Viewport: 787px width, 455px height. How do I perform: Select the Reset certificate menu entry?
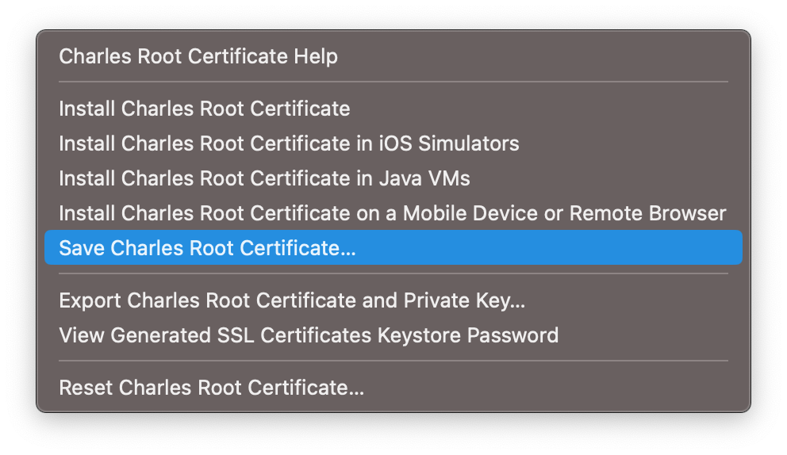393,388
